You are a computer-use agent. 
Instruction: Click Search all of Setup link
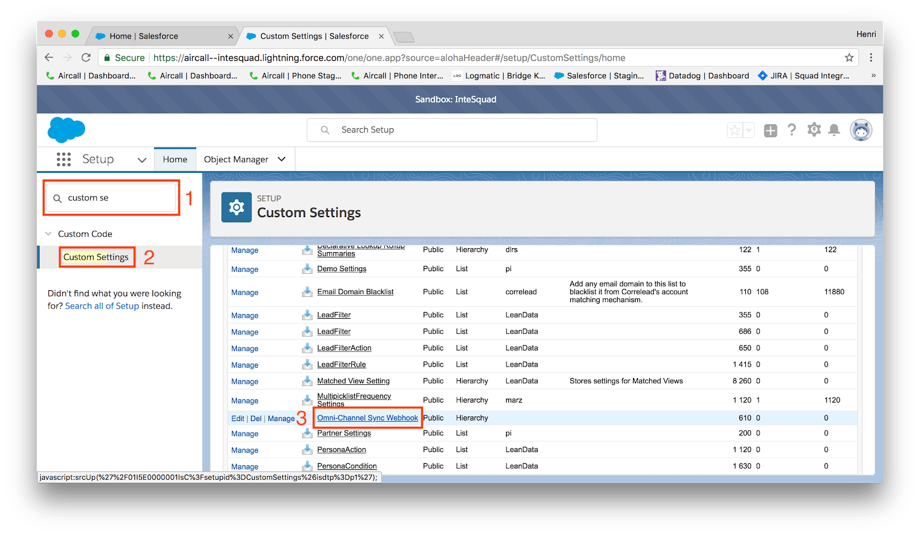pos(102,306)
